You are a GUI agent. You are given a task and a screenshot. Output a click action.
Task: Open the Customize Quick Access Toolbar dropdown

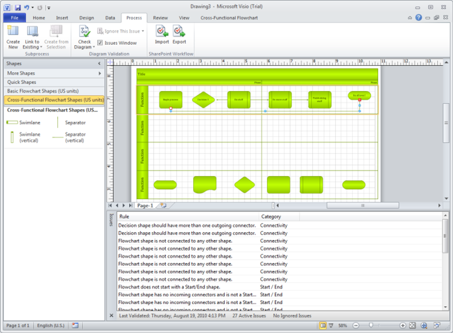49,8
